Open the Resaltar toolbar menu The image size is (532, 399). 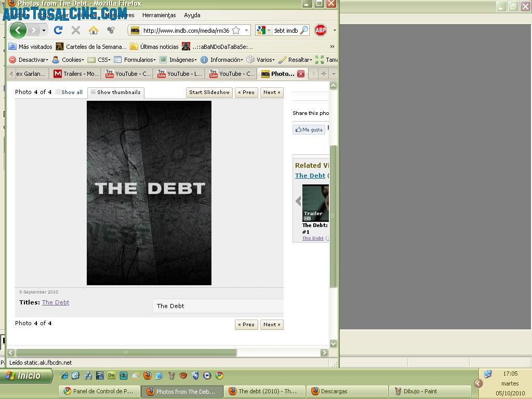point(295,60)
